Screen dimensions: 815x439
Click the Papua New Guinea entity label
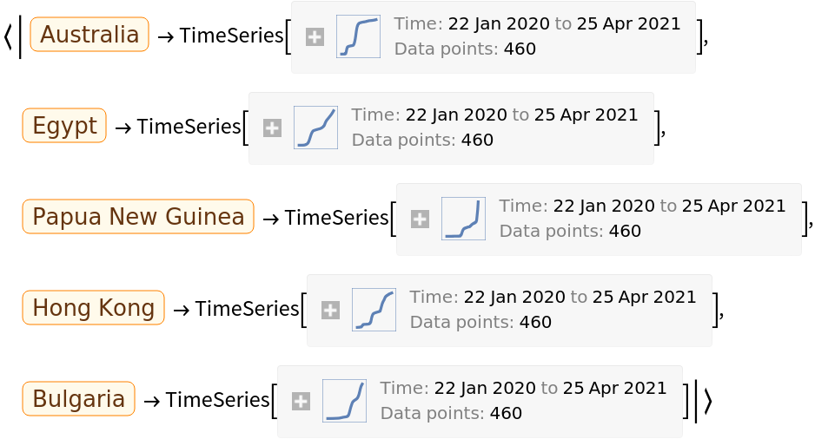[138, 217]
